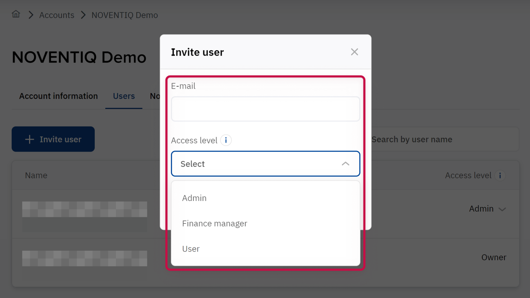This screenshot has width=530, height=298.
Task: Click the Select access level combo box
Action: point(258,164)
